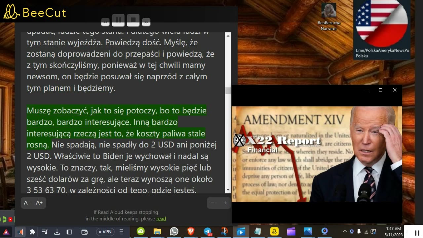Click the plus button to enlarge the reading panel
Viewport: 423px width, 238px height.
(x=225, y=203)
